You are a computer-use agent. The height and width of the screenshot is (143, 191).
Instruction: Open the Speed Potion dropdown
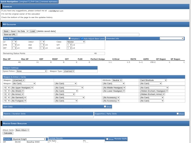31,71
